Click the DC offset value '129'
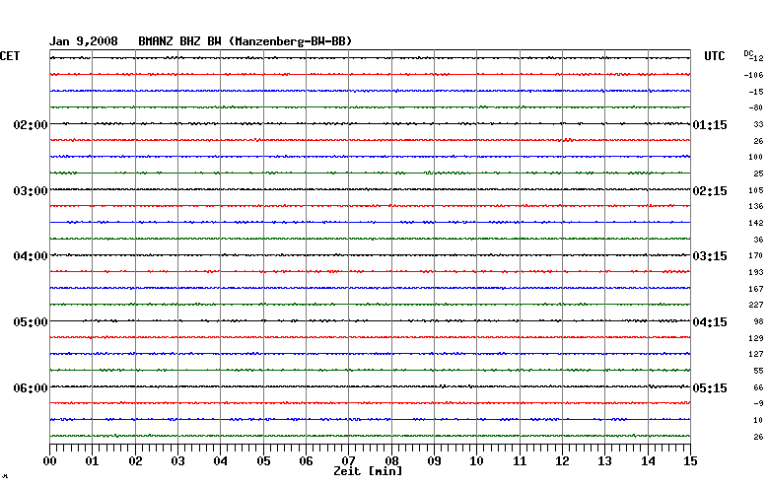 (756, 338)
